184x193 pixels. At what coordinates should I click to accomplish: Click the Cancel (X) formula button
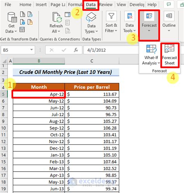(x=52, y=50)
